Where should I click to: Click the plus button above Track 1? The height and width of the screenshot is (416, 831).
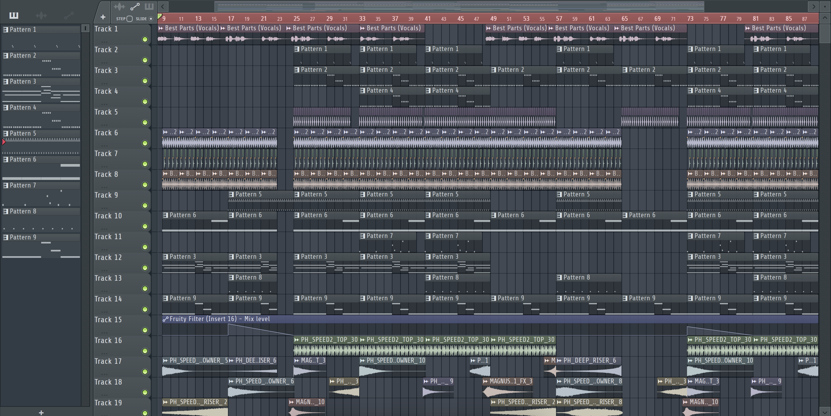point(103,17)
